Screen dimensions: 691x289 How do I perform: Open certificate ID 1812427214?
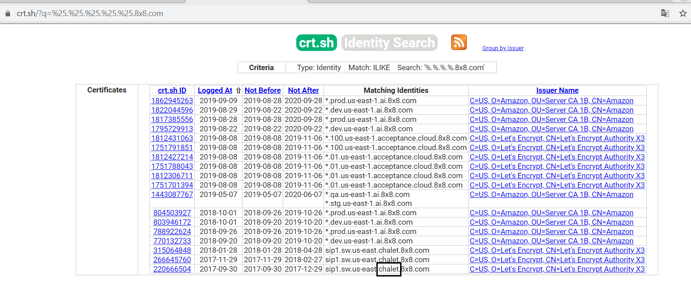coord(172,157)
